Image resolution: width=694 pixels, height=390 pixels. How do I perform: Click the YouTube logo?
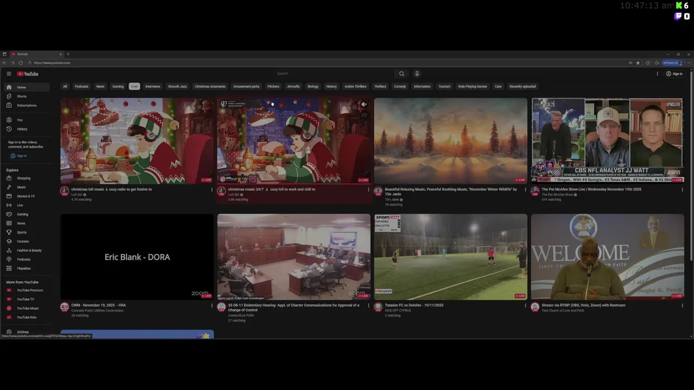pyautogui.click(x=28, y=74)
